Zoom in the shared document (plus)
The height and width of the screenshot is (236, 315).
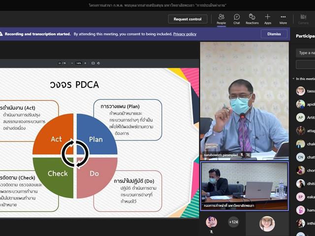tap(85, 63)
